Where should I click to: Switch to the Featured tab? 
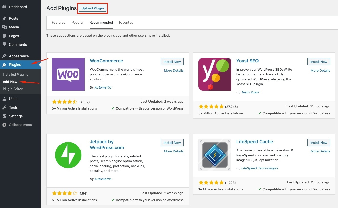pyautogui.click(x=58, y=22)
